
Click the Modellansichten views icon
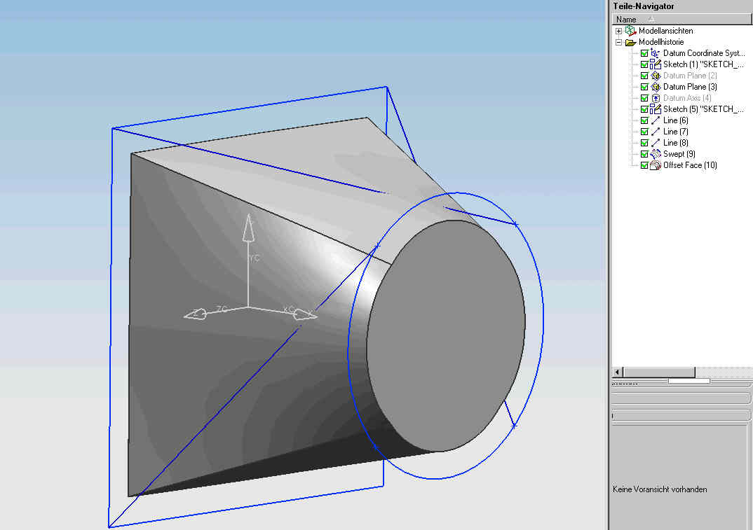[x=630, y=30]
